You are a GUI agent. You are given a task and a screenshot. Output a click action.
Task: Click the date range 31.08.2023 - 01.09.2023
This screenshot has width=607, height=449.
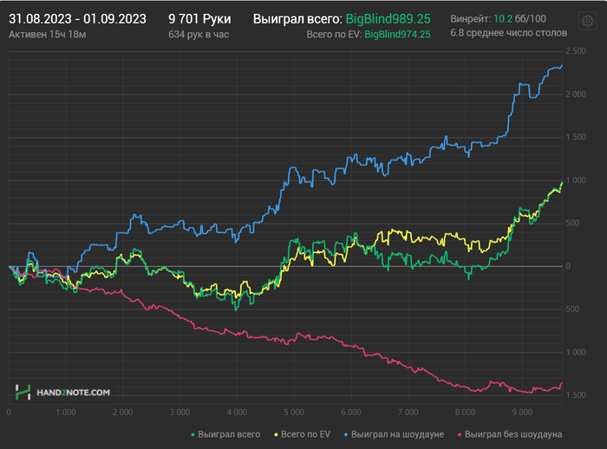(x=77, y=19)
